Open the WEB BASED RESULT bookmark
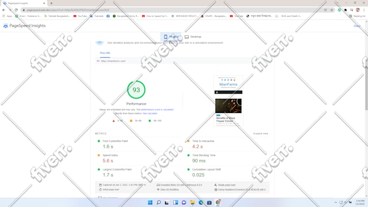This screenshot has height=207, width=368. pos(185,16)
